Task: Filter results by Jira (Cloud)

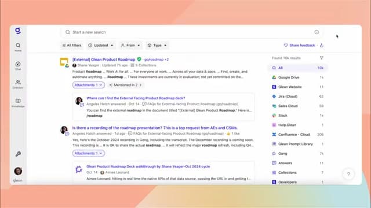Action: (297, 96)
